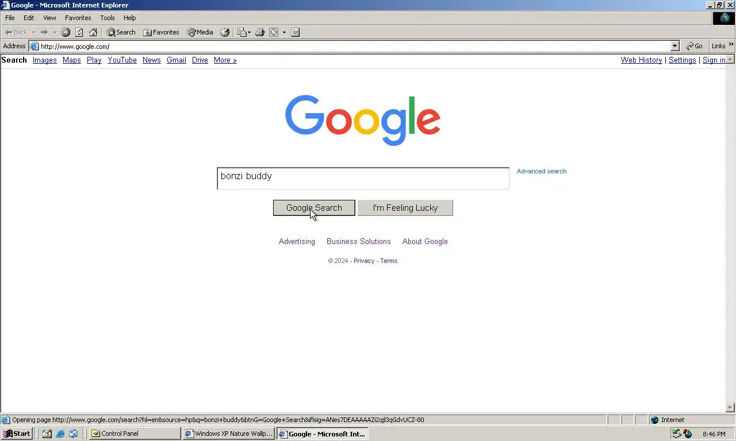Click the Address bar URL field

354,46
